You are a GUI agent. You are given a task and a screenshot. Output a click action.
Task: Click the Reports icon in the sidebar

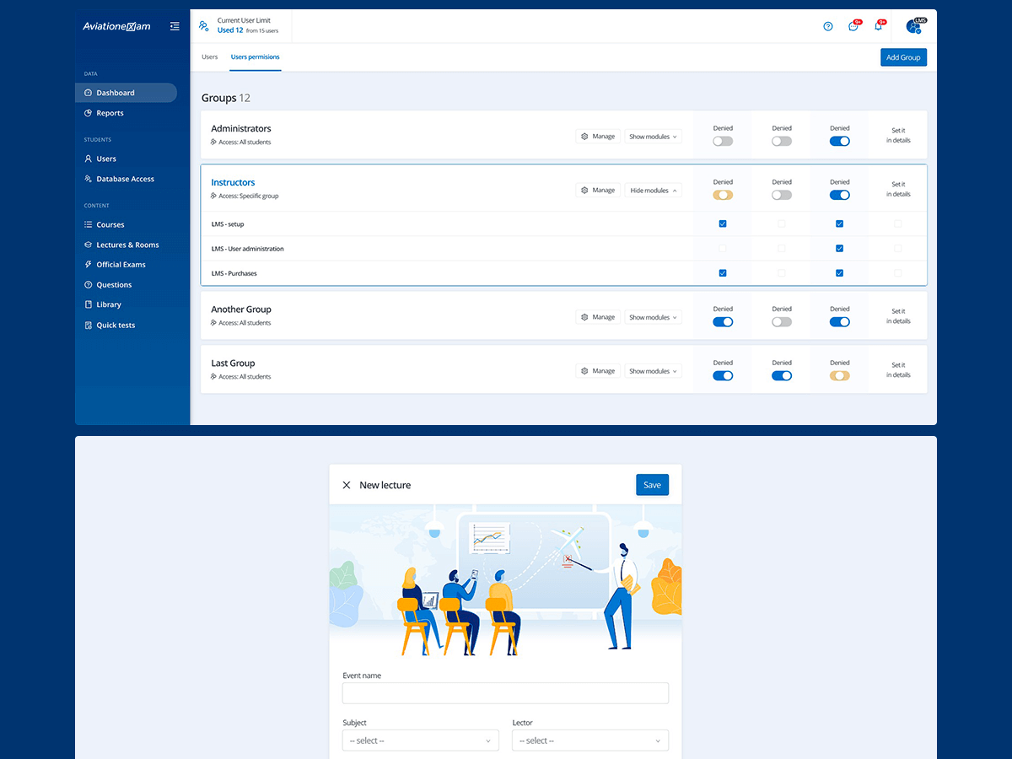point(89,113)
